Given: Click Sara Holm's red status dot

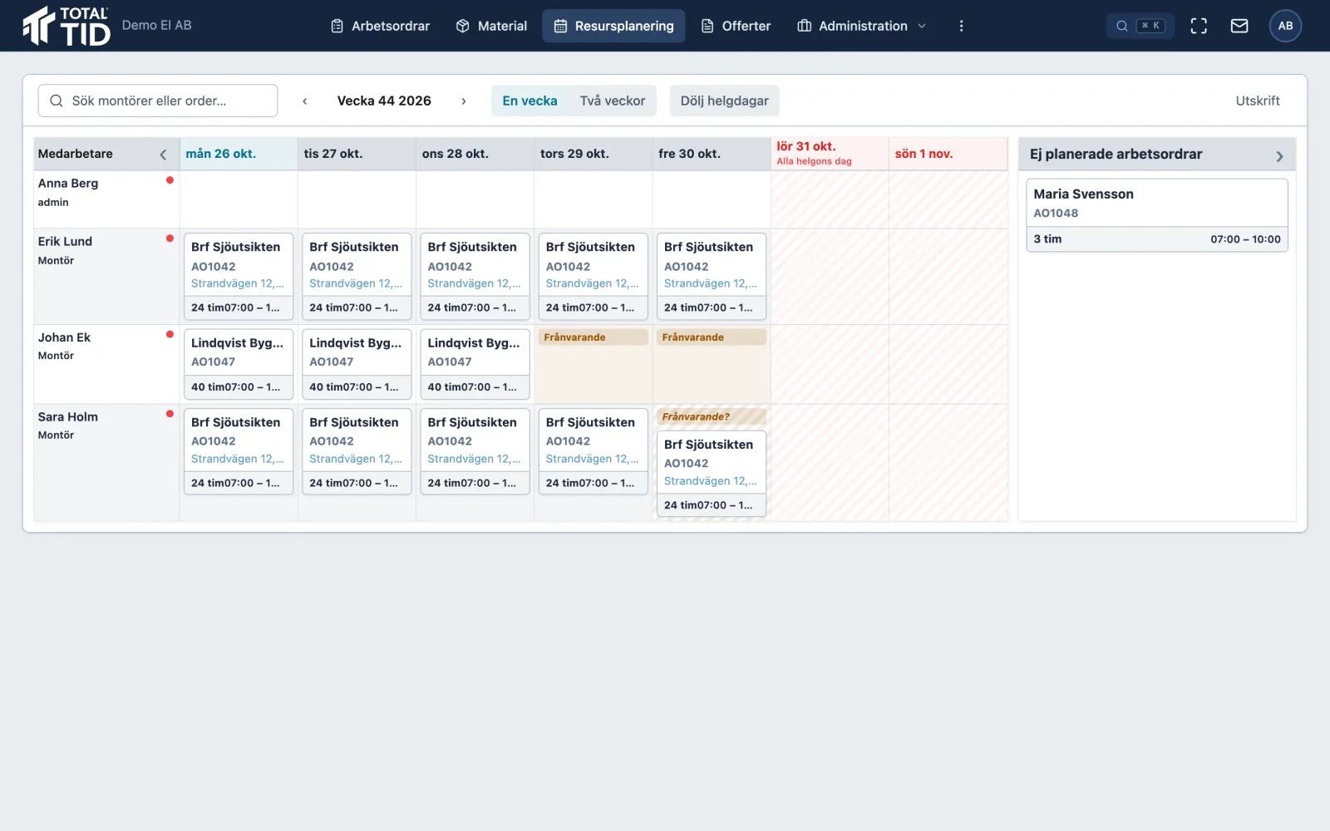Looking at the screenshot, I should click(170, 414).
